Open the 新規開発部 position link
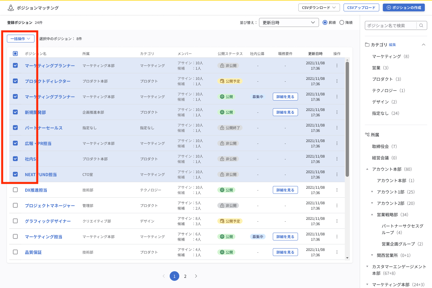Viewport: 432px width, 288px height. pyautogui.click(x=36, y=112)
